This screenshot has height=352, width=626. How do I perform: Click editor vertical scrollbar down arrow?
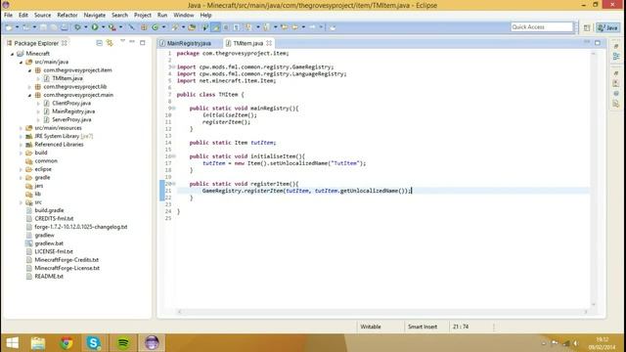tap(594, 305)
